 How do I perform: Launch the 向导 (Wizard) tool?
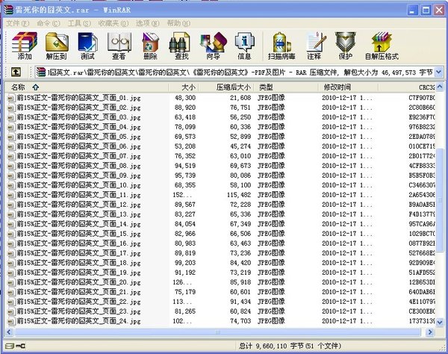[213, 46]
